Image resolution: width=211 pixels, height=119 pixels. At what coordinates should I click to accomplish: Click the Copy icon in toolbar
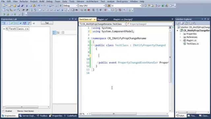[x=30, y=6]
